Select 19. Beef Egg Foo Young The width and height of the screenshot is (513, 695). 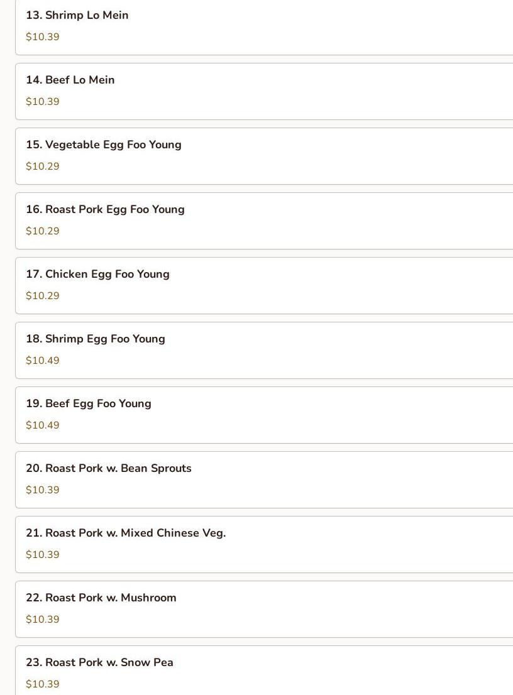pyautogui.click(x=264, y=415)
